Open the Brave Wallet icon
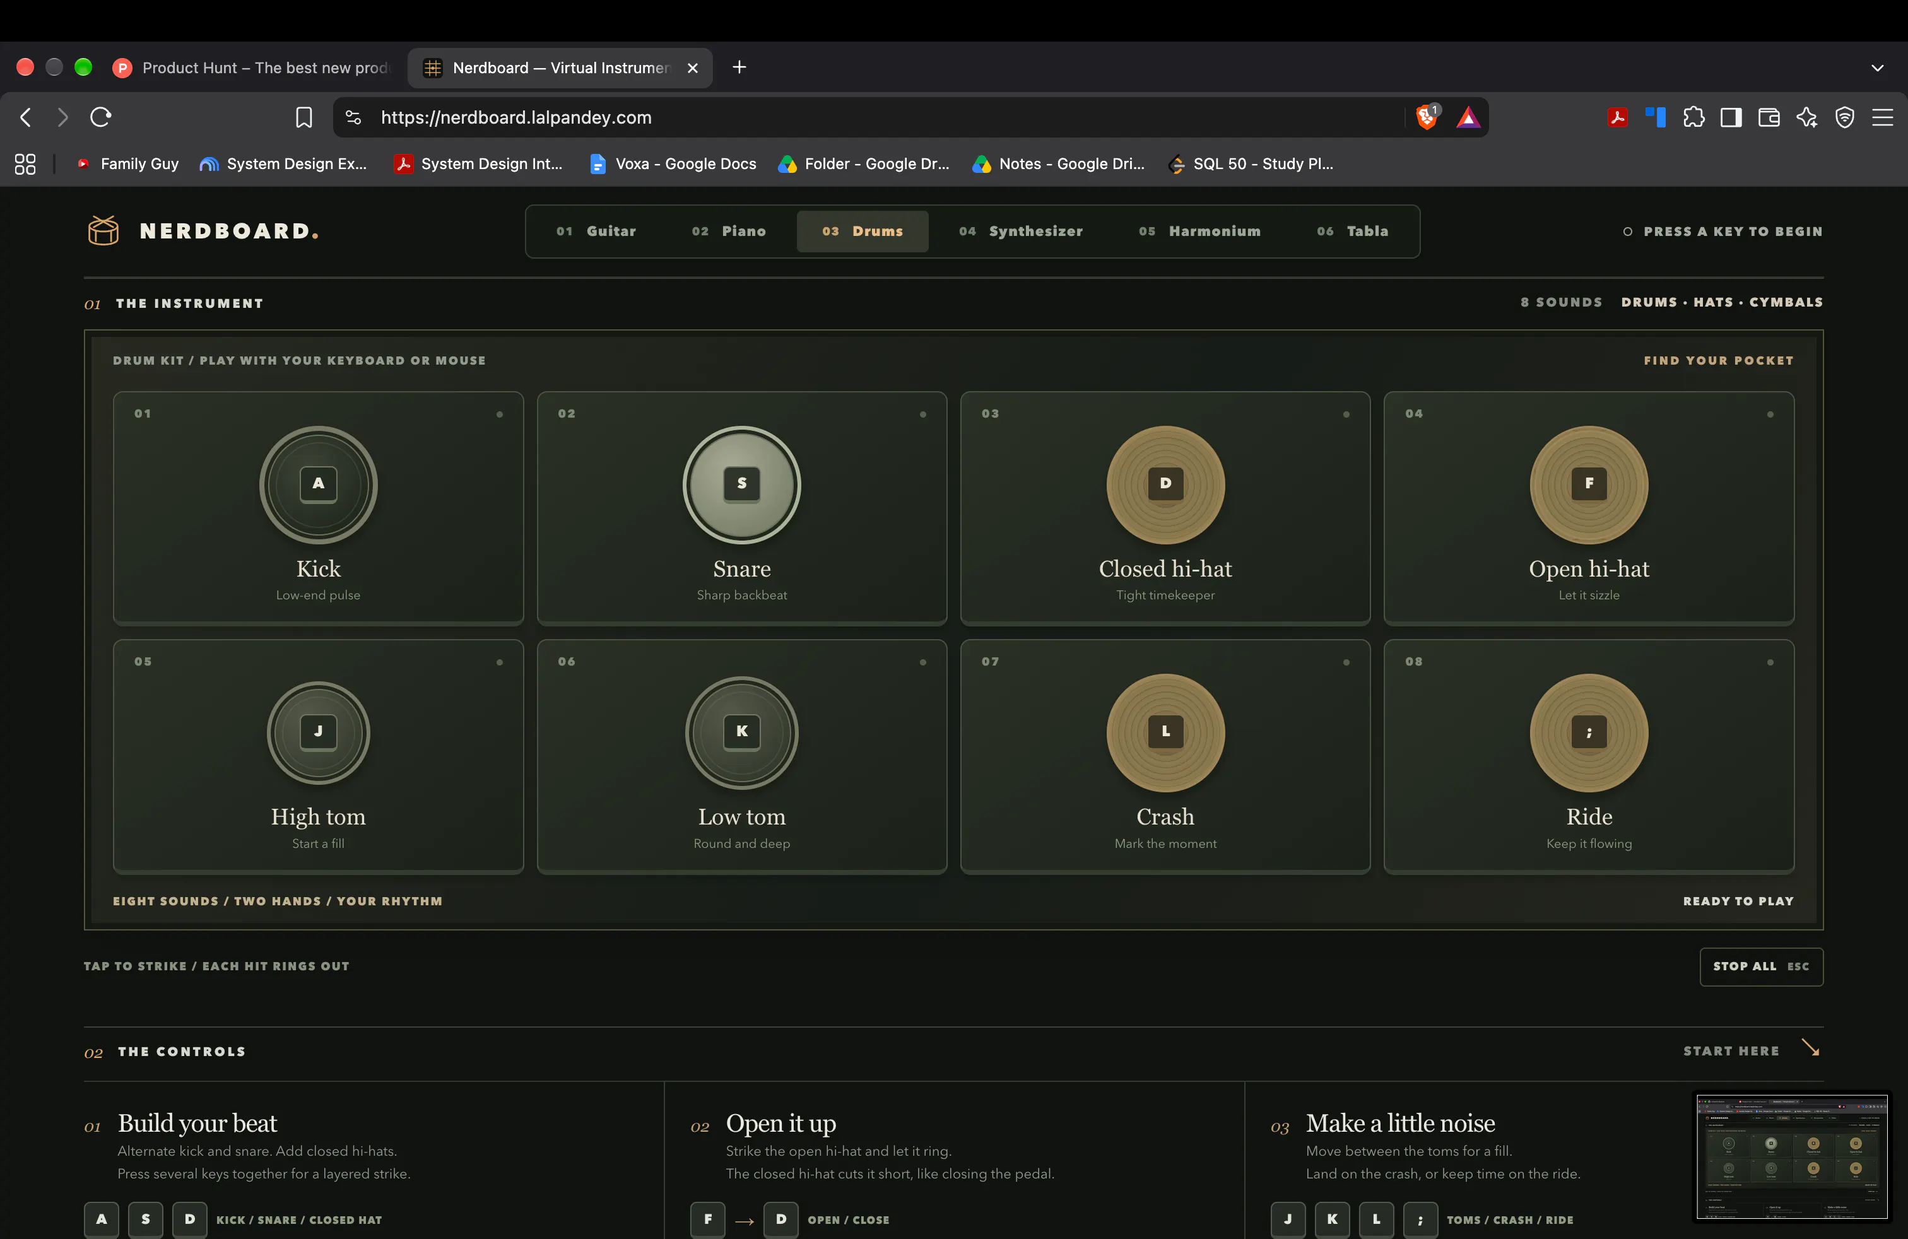1908x1239 pixels. click(x=1769, y=118)
